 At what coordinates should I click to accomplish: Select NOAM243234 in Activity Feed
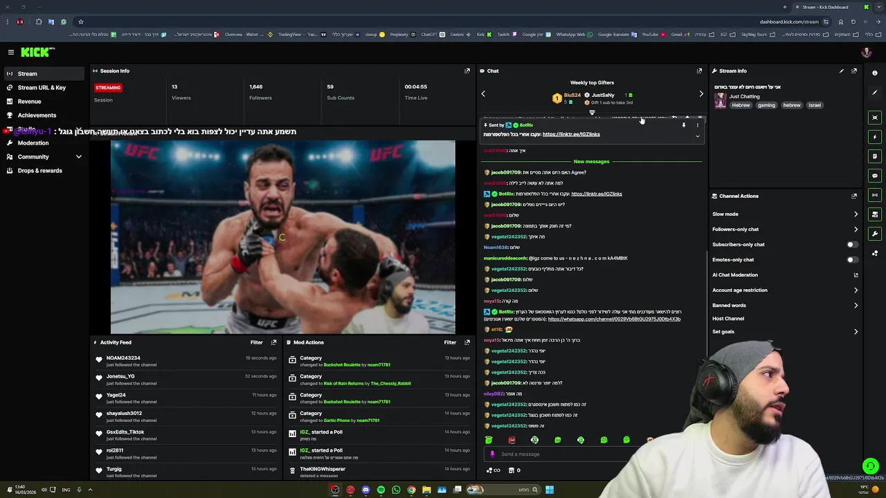(x=123, y=358)
